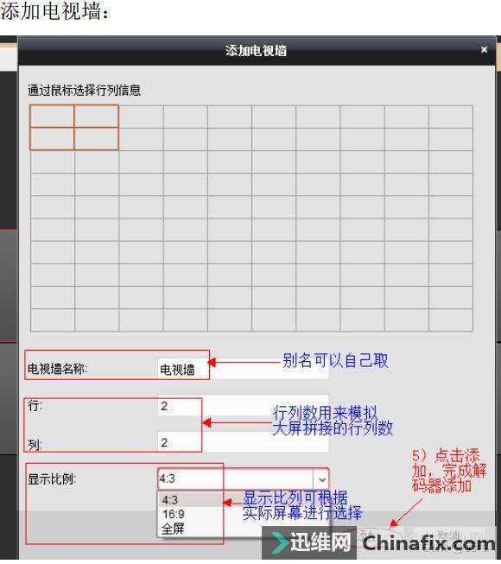The image size is (501, 564).
Task: Select grid cell at row two, column two
Action: click(97, 139)
